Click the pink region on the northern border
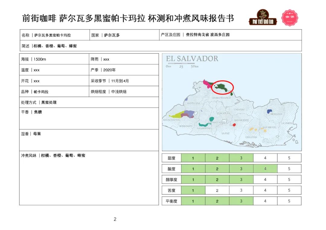The height and width of the screenshot is (230, 326). tap(207, 83)
